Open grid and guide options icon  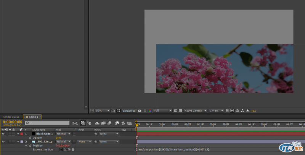click(x=113, y=111)
